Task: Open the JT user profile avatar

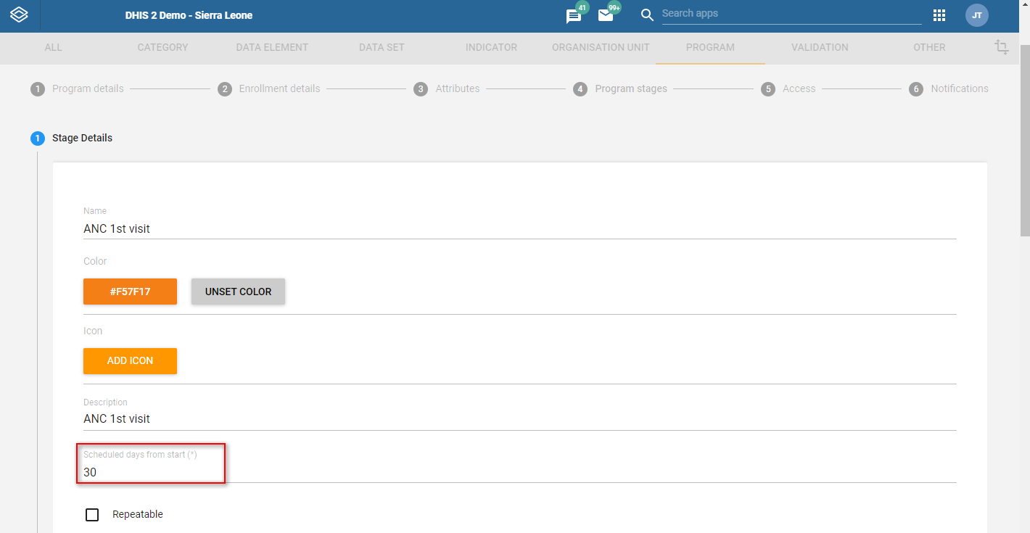Action: 977,15
